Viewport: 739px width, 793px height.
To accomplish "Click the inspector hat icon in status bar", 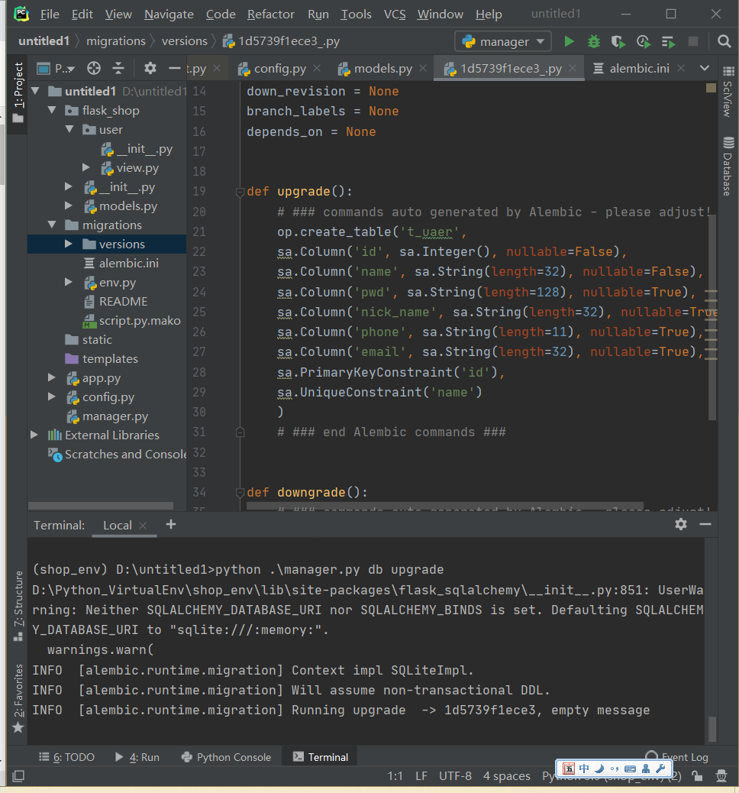I will 721,775.
